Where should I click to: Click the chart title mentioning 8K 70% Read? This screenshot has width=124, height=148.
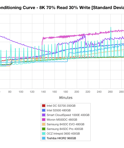pos(62,8)
